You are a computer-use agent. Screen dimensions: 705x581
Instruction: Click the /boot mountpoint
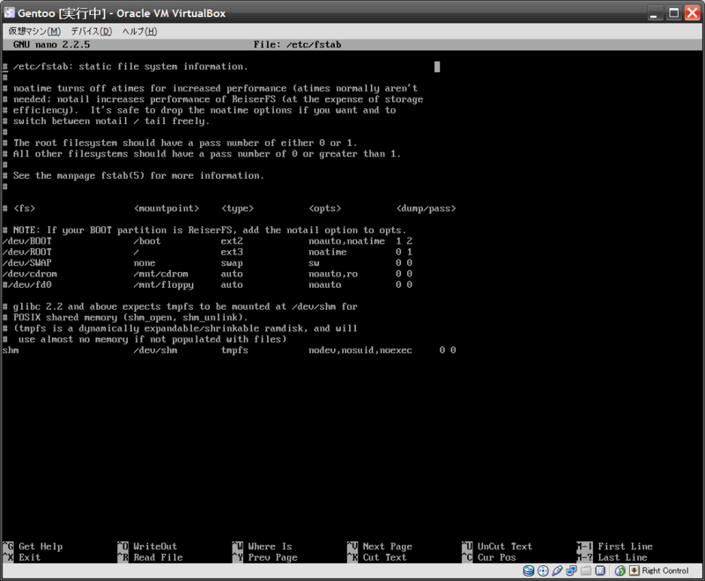147,241
